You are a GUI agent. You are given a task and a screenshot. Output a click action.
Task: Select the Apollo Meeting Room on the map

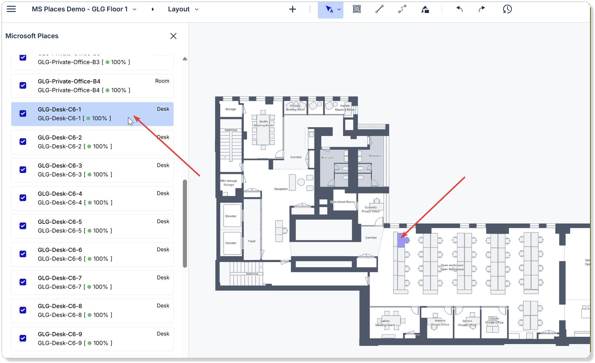(x=264, y=124)
